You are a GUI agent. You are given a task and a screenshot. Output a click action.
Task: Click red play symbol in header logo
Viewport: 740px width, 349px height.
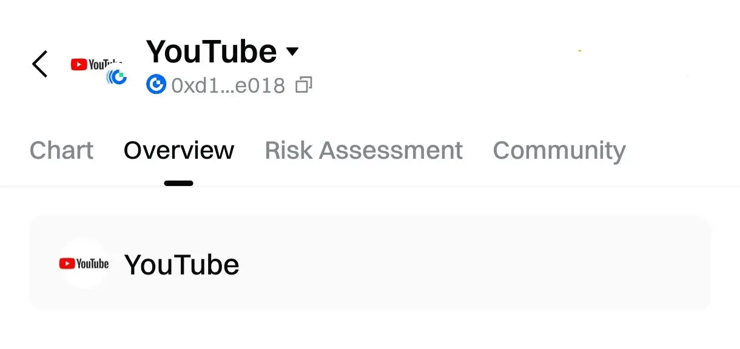pyautogui.click(x=79, y=64)
